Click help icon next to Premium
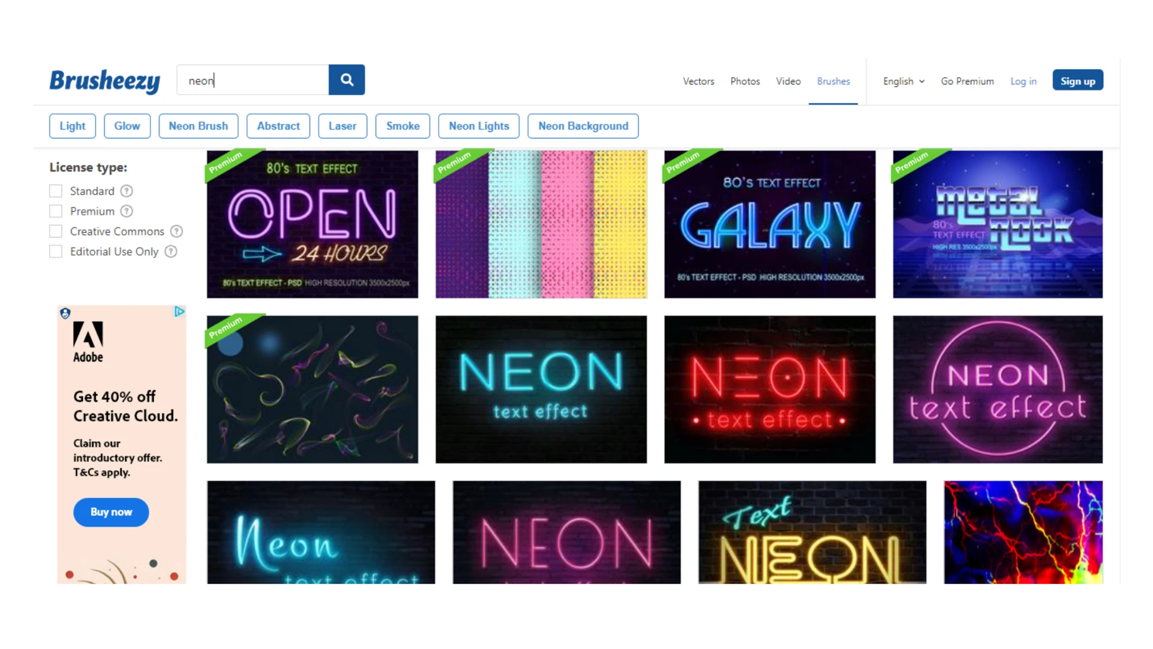 pyautogui.click(x=127, y=211)
